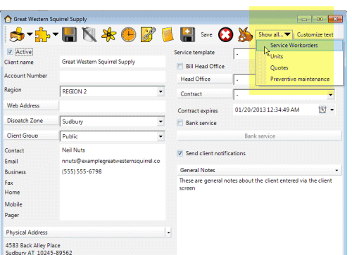Click the red circle X delete icon
The image size is (352, 255).
click(x=225, y=34)
